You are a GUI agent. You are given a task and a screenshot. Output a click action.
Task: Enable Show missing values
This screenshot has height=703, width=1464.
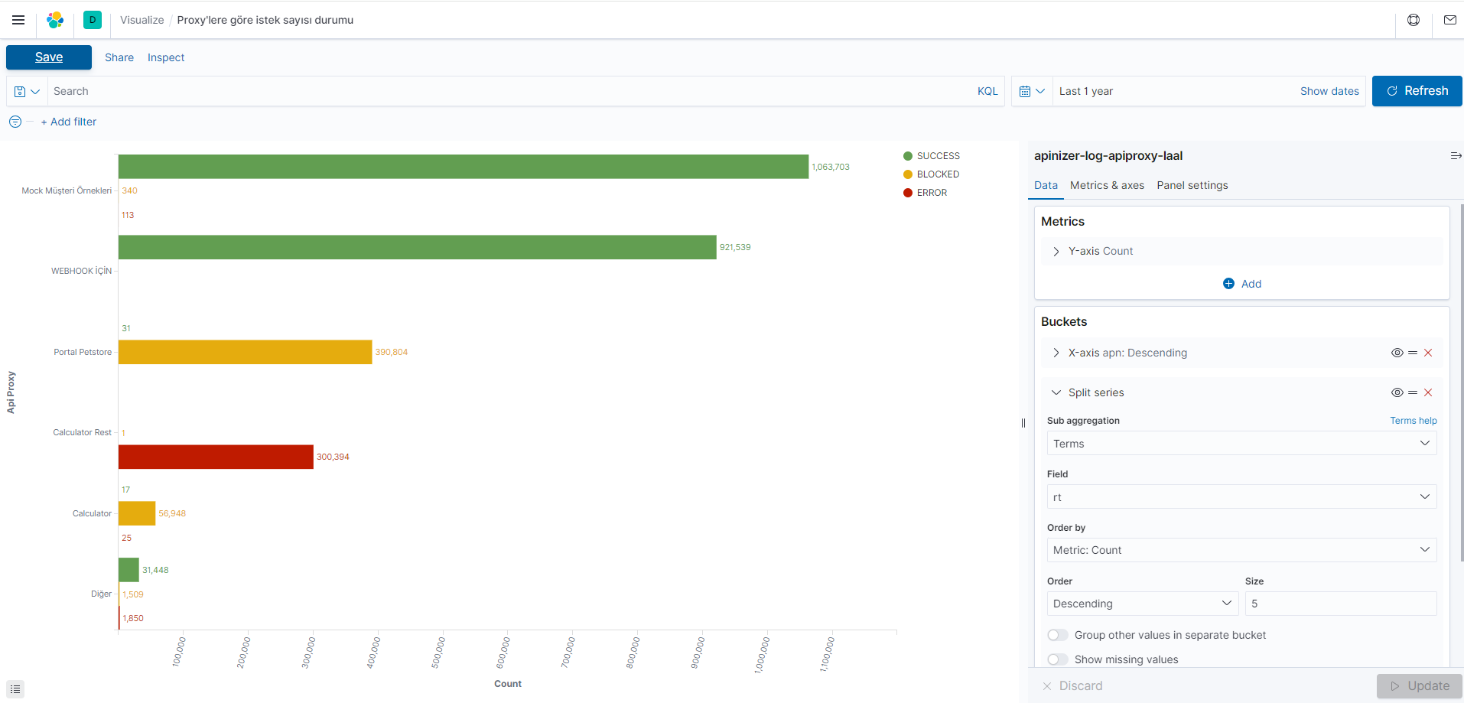1058,659
